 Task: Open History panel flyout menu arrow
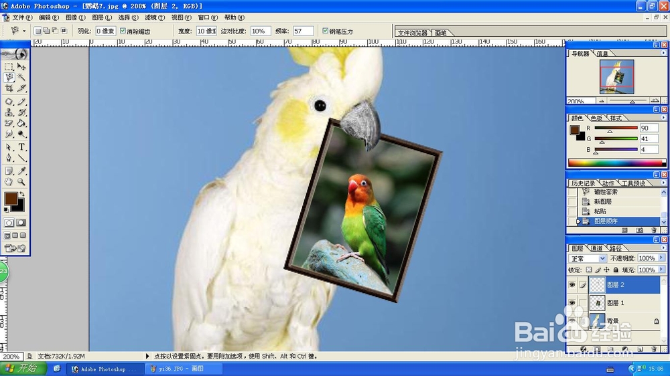pos(663,183)
